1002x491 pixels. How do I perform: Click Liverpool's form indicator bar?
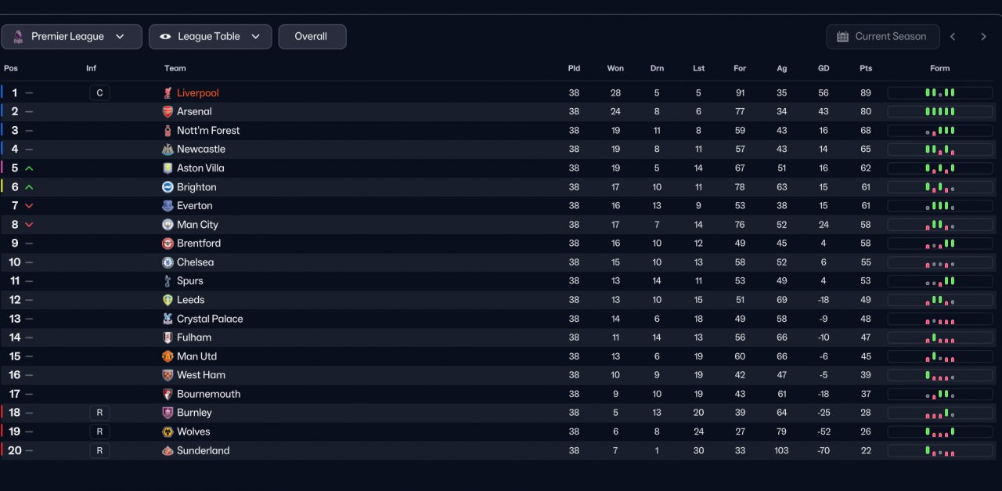pyautogui.click(x=940, y=93)
